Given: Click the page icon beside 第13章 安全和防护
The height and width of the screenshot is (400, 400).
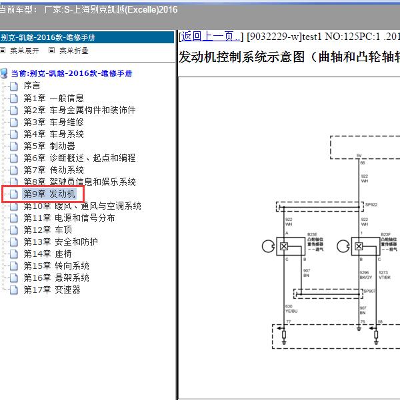Looking at the screenshot, I should coord(14,242).
